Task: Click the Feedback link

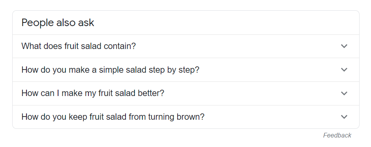Action: point(337,136)
